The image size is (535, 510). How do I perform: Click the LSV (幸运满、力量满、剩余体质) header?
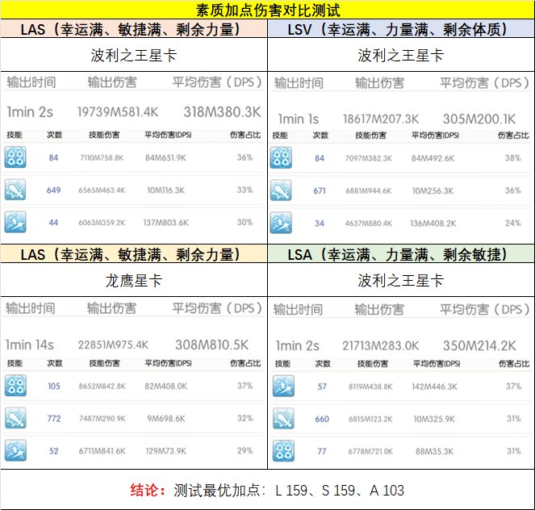[400, 29]
